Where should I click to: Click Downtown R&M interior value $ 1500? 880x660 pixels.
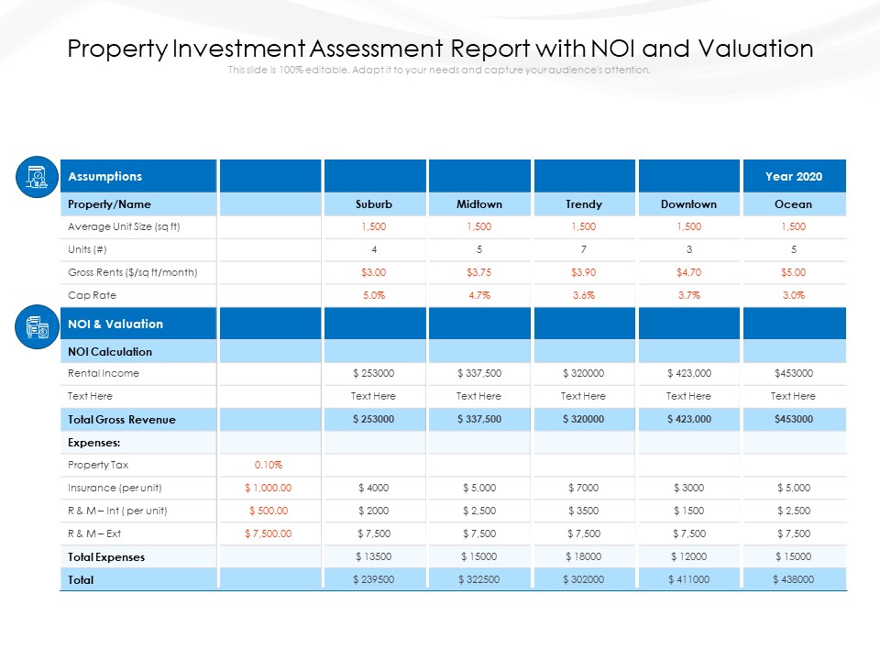tap(689, 511)
